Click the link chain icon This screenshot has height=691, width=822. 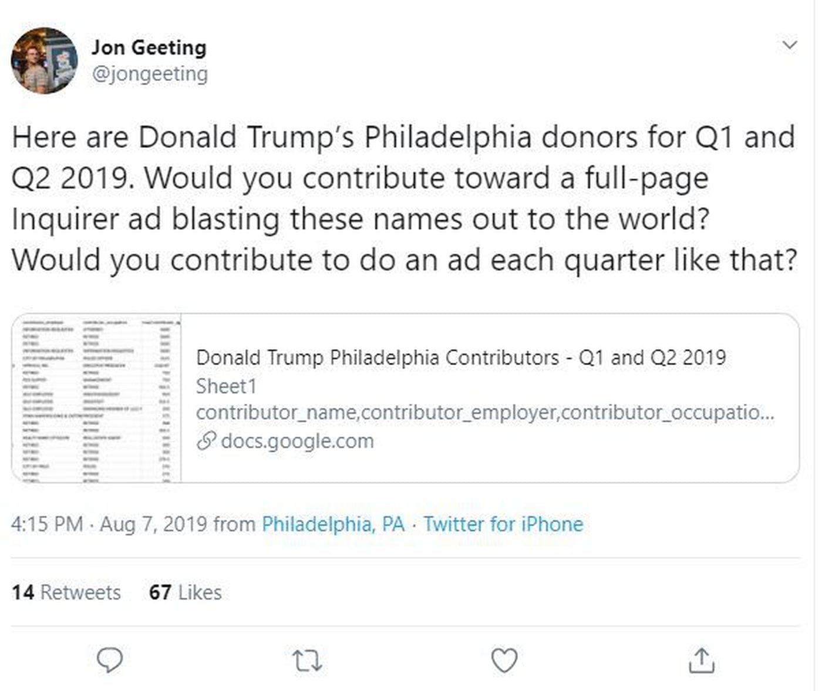(x=206, y=441)
